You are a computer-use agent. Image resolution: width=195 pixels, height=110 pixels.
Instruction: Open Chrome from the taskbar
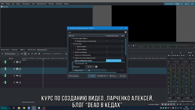click(x=24, y=108)
